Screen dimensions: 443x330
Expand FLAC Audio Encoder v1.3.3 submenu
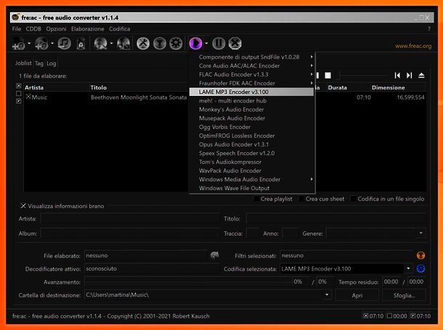pos(252,75)
